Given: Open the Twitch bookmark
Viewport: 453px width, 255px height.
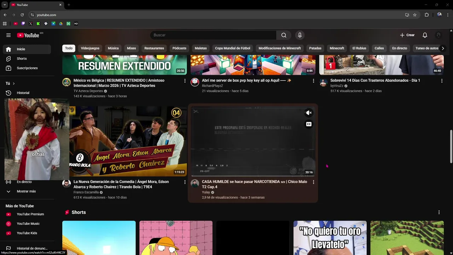Looking at the screenshot, I should coord(23,24).
